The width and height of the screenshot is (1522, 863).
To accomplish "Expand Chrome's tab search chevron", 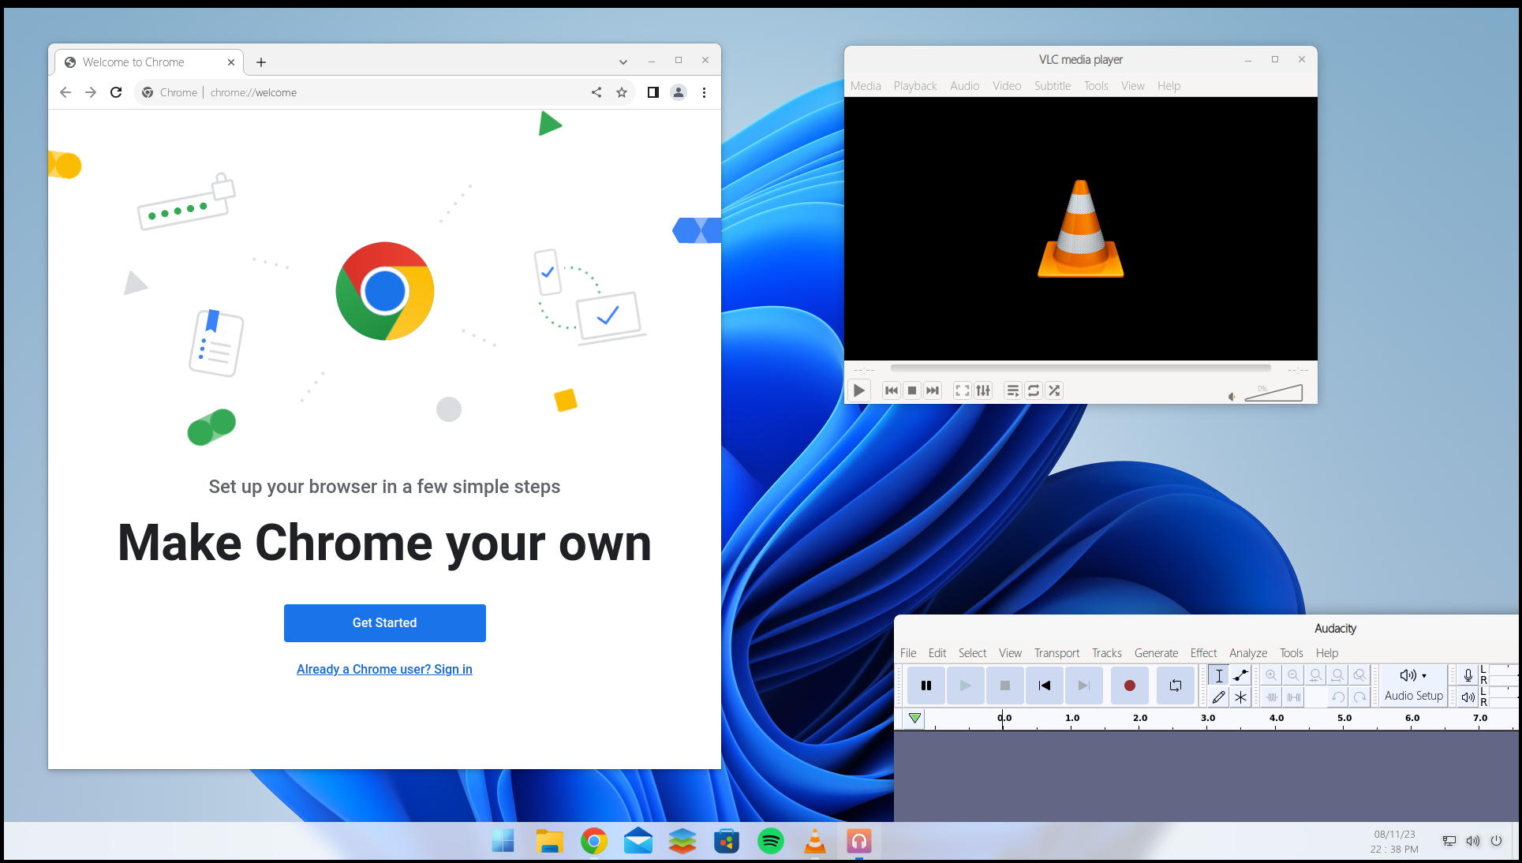I will point(623,62).
